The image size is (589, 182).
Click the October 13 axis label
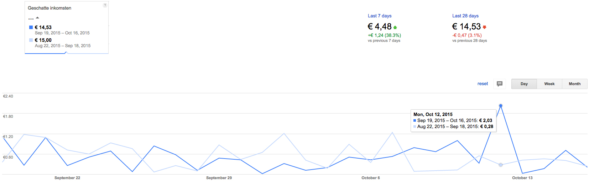522,178
